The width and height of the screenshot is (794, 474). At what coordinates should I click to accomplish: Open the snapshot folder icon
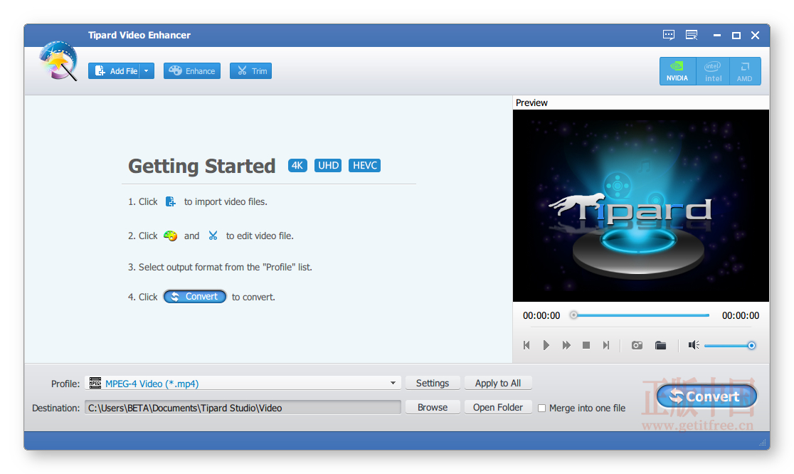[660, 345]
